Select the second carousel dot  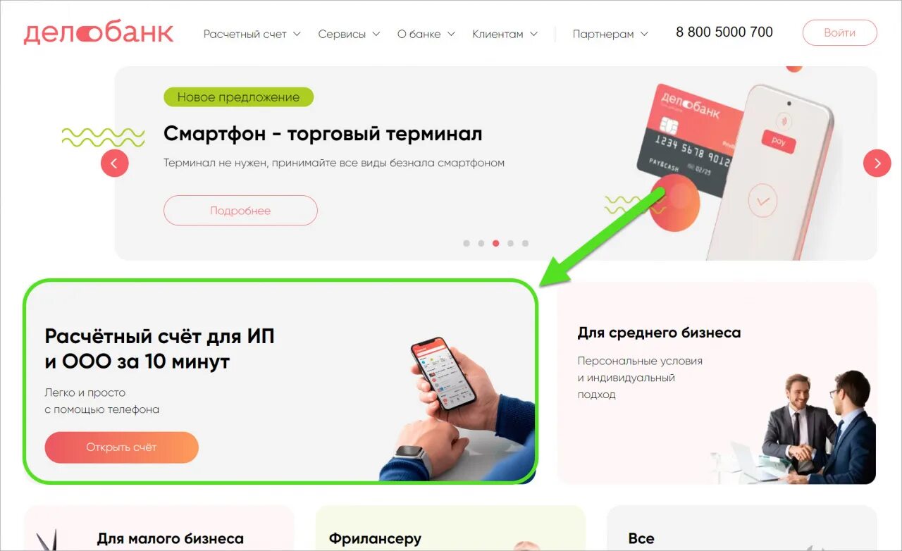[x=481, y=243]
